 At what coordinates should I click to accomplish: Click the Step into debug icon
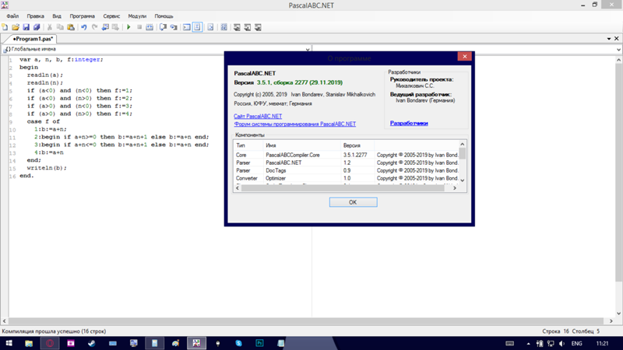coord(174,27)
